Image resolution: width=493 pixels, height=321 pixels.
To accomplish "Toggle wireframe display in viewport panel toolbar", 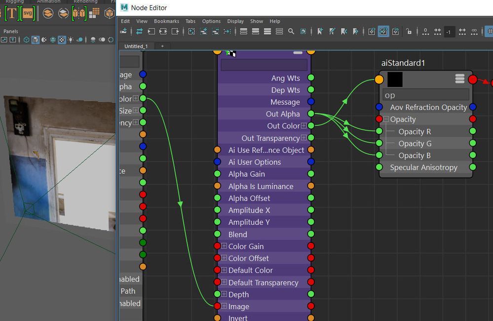I will pos(27,40).
